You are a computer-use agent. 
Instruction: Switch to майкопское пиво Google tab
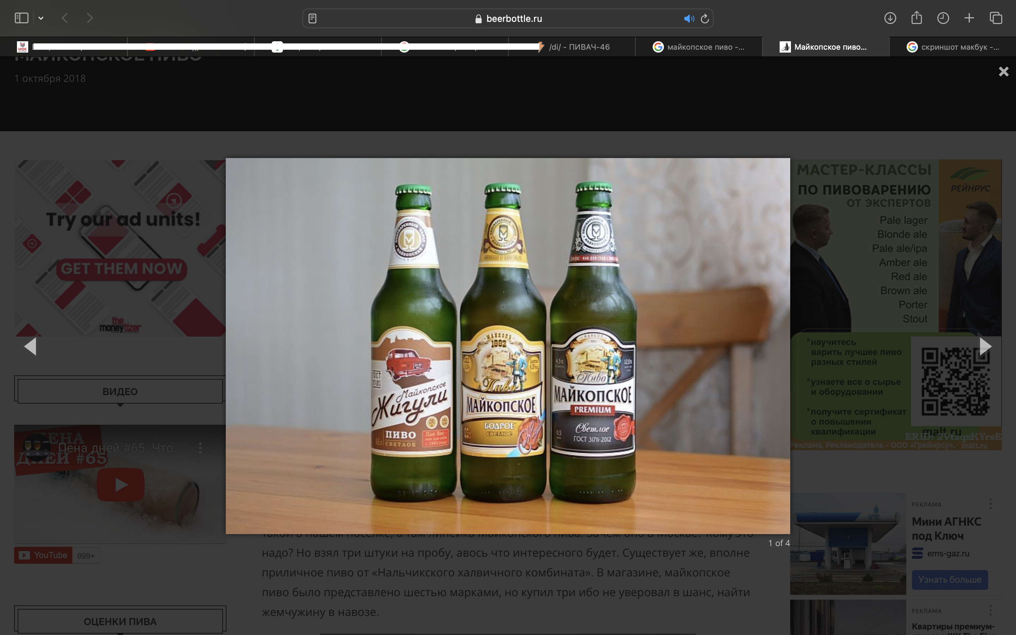pyautogui.click(x=698, y=47)
